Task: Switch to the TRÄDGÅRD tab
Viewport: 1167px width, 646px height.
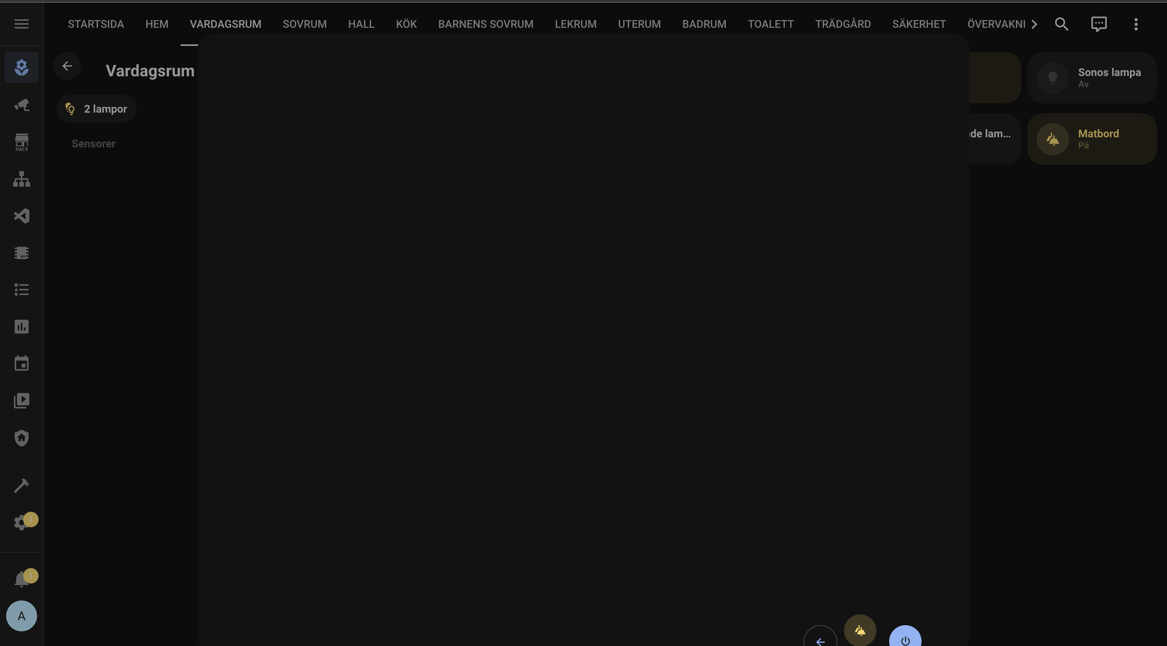Action: coord(844,24)
